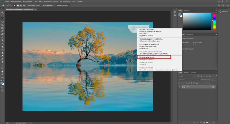
Task: Open the Properties panel flyout menu
Action: [216, 35]
